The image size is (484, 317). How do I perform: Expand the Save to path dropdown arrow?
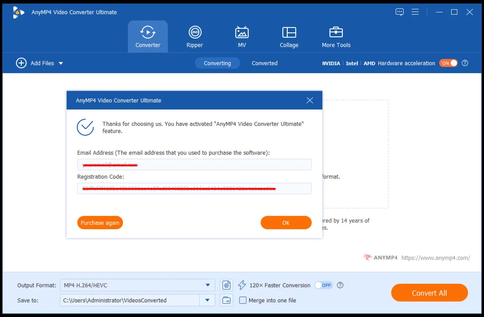207,300
